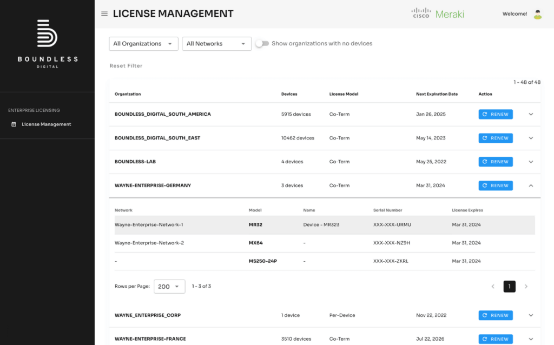Screen dimensions: 554x345
Task: Click the previous page arrow in pagination
Action: pyautogui.click(x=493, y=286)
